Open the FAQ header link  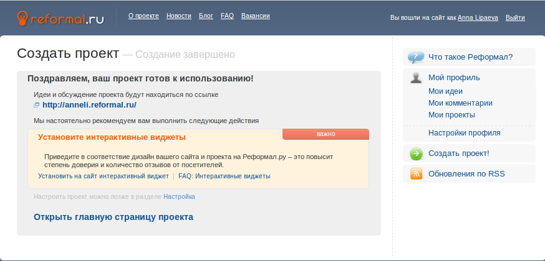[227, 16]
